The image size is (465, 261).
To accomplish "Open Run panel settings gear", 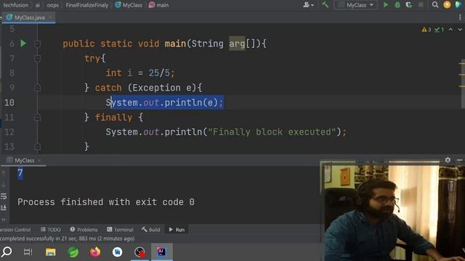I will [448, 159].
